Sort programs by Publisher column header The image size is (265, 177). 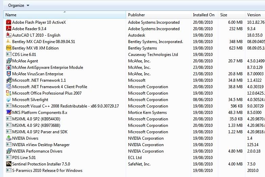tap(158, 15)
